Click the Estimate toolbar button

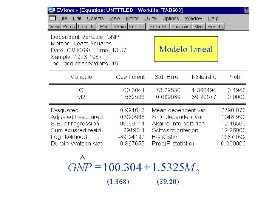(159, 26)
